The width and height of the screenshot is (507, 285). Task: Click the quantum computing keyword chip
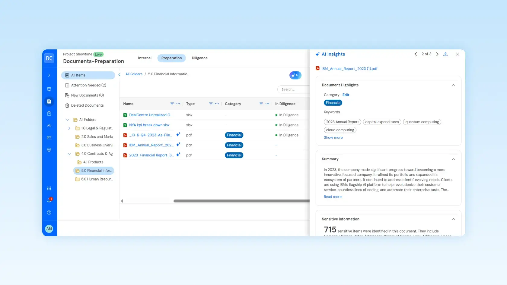point(422,122)
